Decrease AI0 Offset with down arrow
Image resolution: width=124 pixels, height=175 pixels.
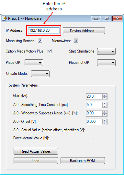pyautogui.click(x=105, y=123)
